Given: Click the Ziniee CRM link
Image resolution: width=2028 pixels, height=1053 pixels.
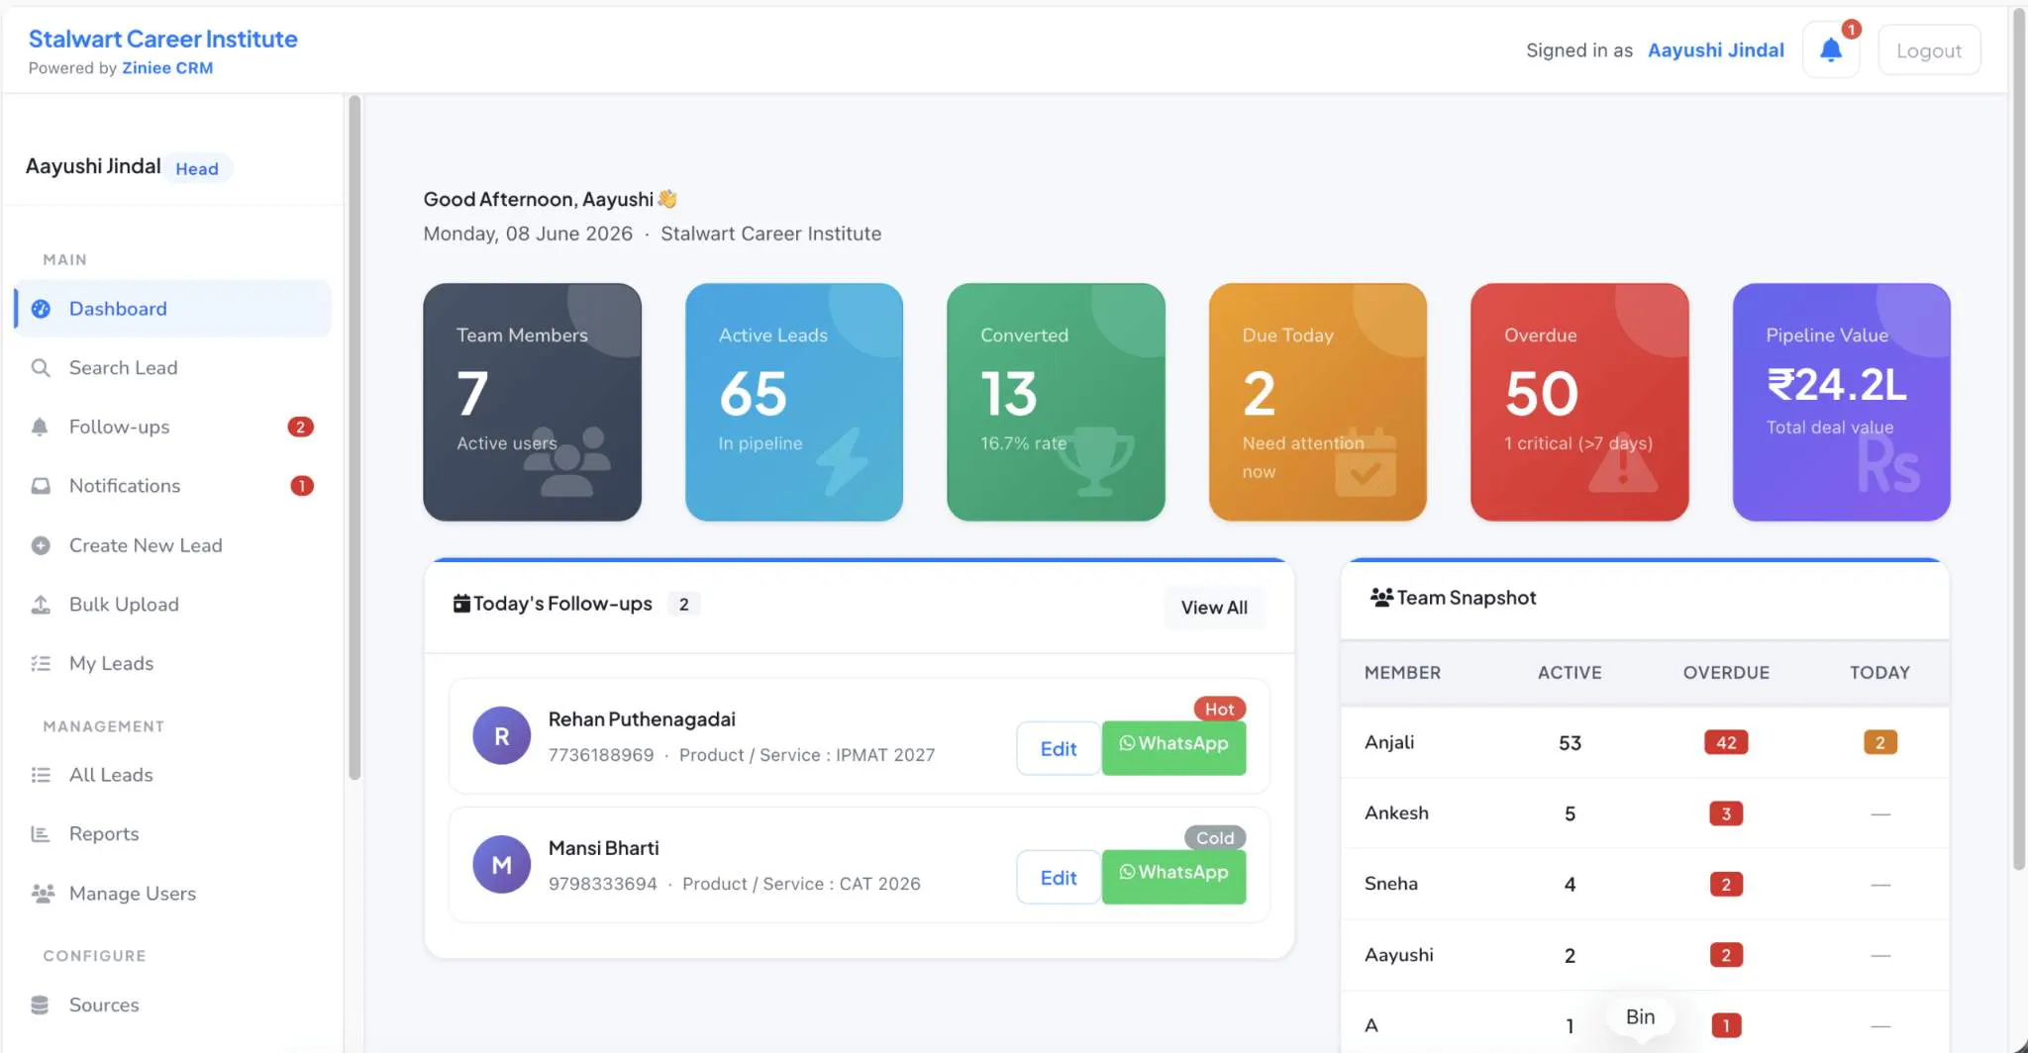Looking at the screenshot, I should (167, 68).
